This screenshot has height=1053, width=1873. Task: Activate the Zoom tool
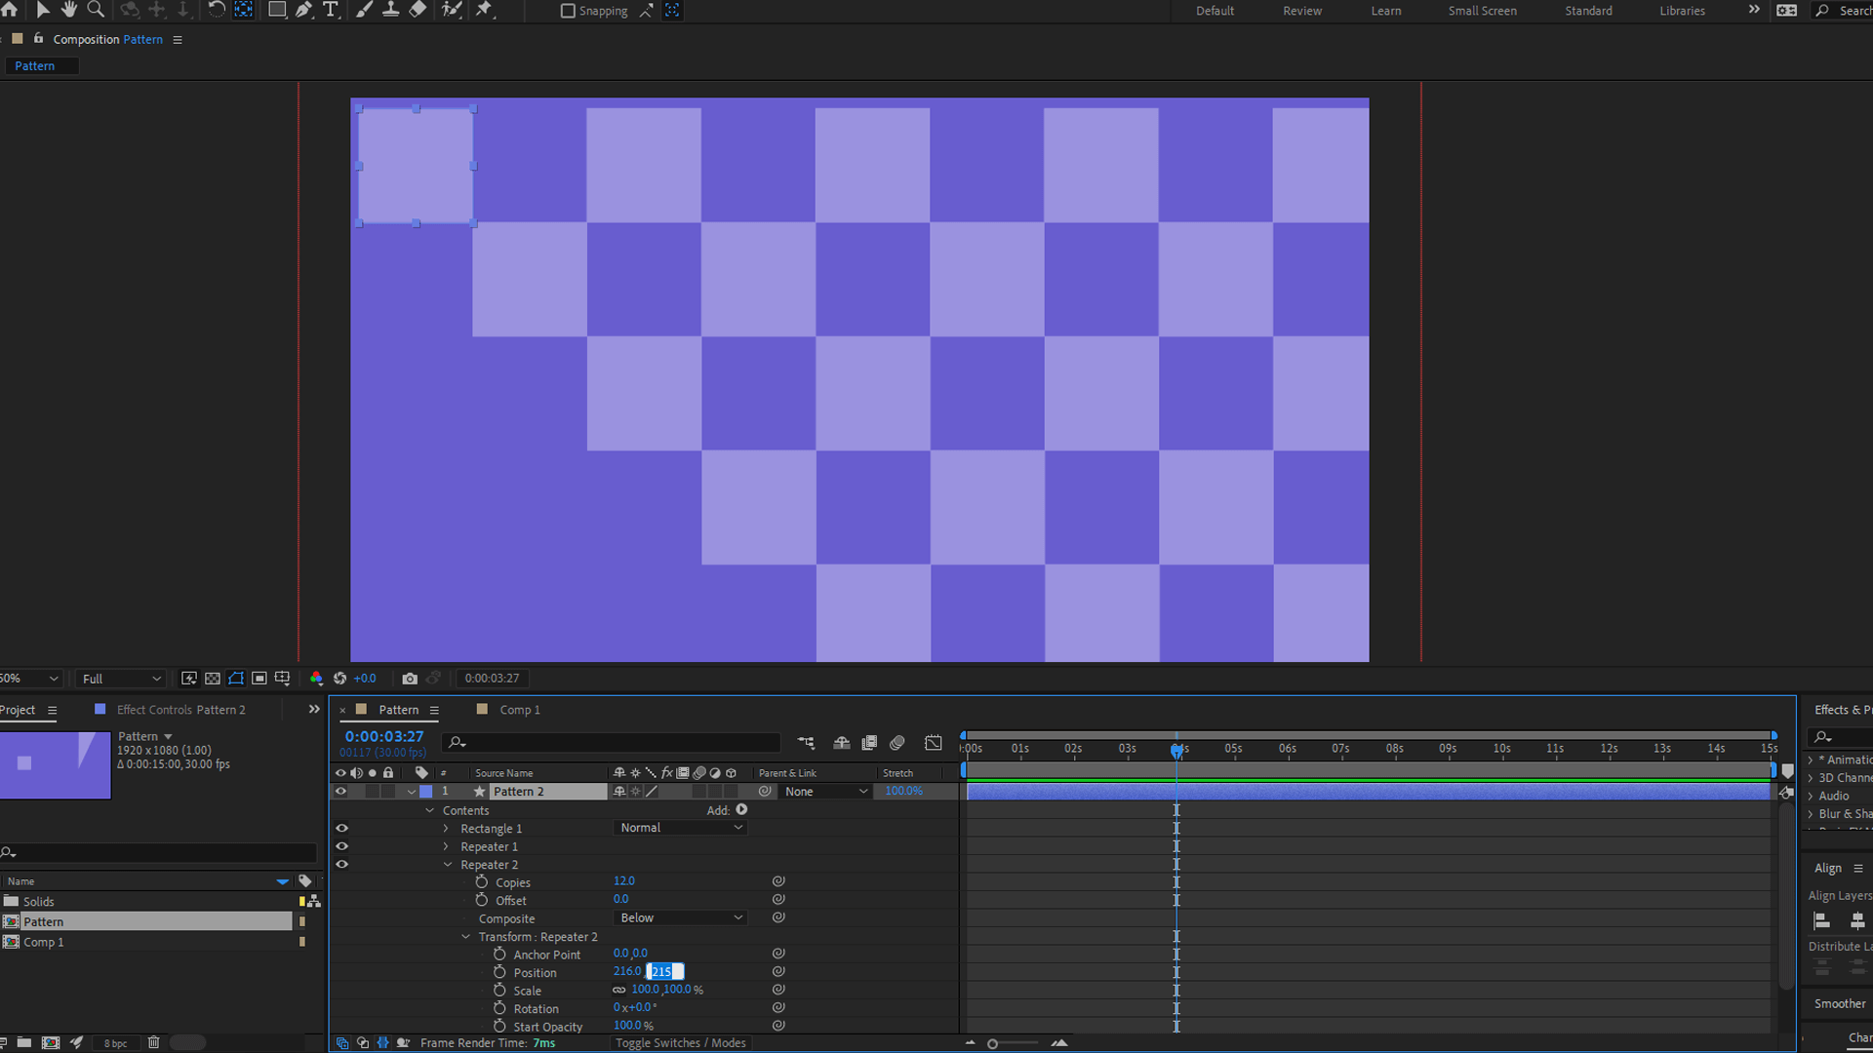tap(96, 10)
